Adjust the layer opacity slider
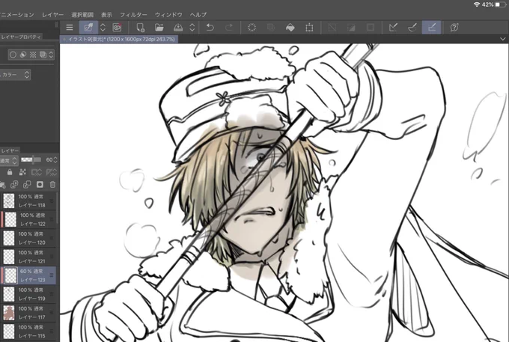 [31, 159]
